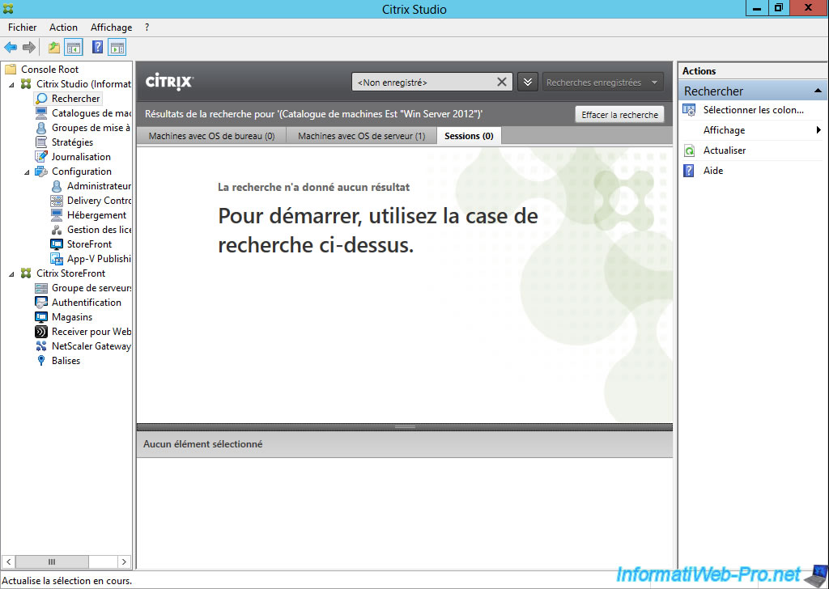Click the Sélectionner les colonnes icon

(x=689, y=110)
